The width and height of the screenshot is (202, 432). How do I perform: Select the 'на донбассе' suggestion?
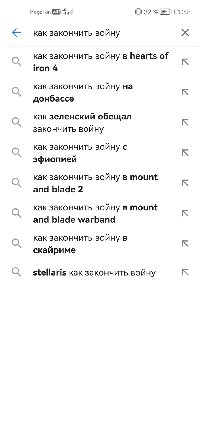[83, 92]
